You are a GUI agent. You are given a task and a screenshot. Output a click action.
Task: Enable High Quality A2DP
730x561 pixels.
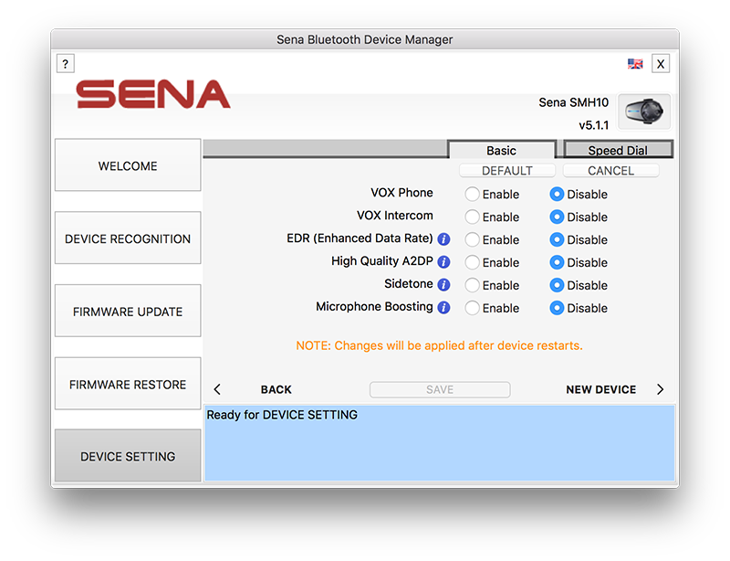472,262
